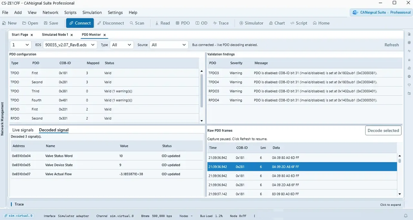Click the Decode selected button

(383, 131)
